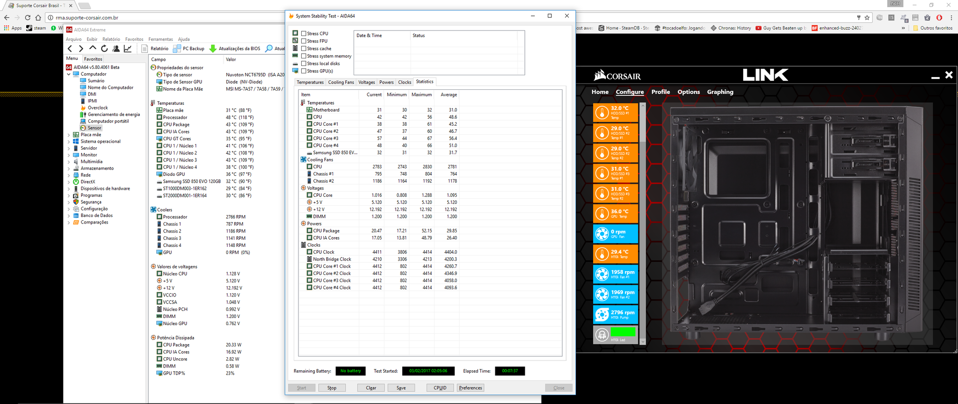
Task: Select the H110i Fan #2 1969 rpm tile
Action: point(616,294)
